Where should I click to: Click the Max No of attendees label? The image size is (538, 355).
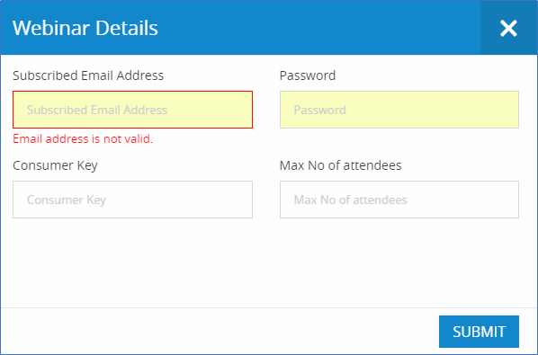(x=341, y=165)
